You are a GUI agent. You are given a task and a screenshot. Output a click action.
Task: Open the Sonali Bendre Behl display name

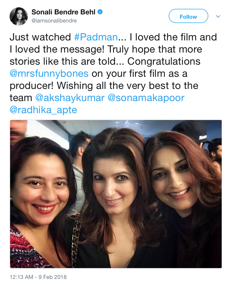63,12
